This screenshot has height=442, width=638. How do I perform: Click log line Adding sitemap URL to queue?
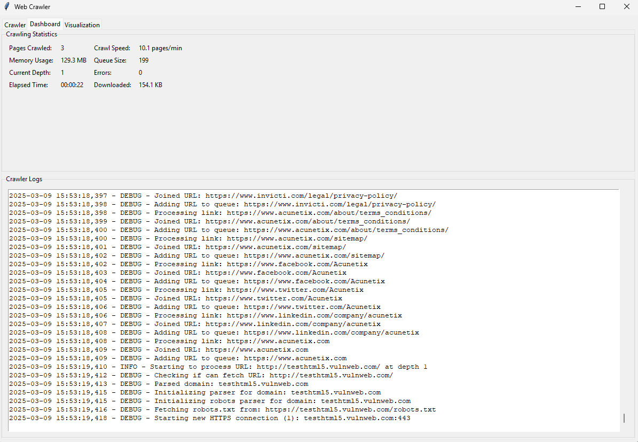click(x=196, y=255)
